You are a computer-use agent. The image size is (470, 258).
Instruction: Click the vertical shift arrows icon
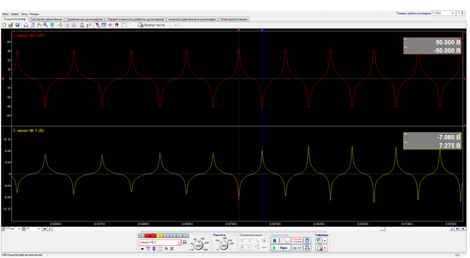point(154,249)
